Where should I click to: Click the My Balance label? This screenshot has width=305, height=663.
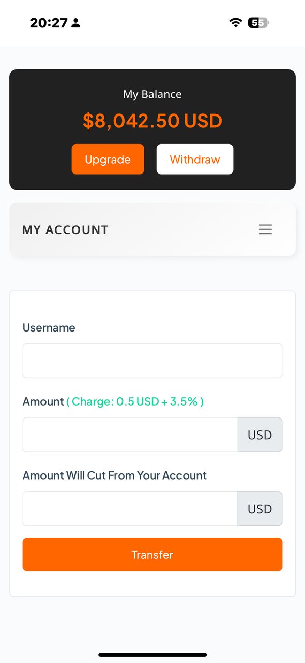pyautogui.click(x=152, y=94)
